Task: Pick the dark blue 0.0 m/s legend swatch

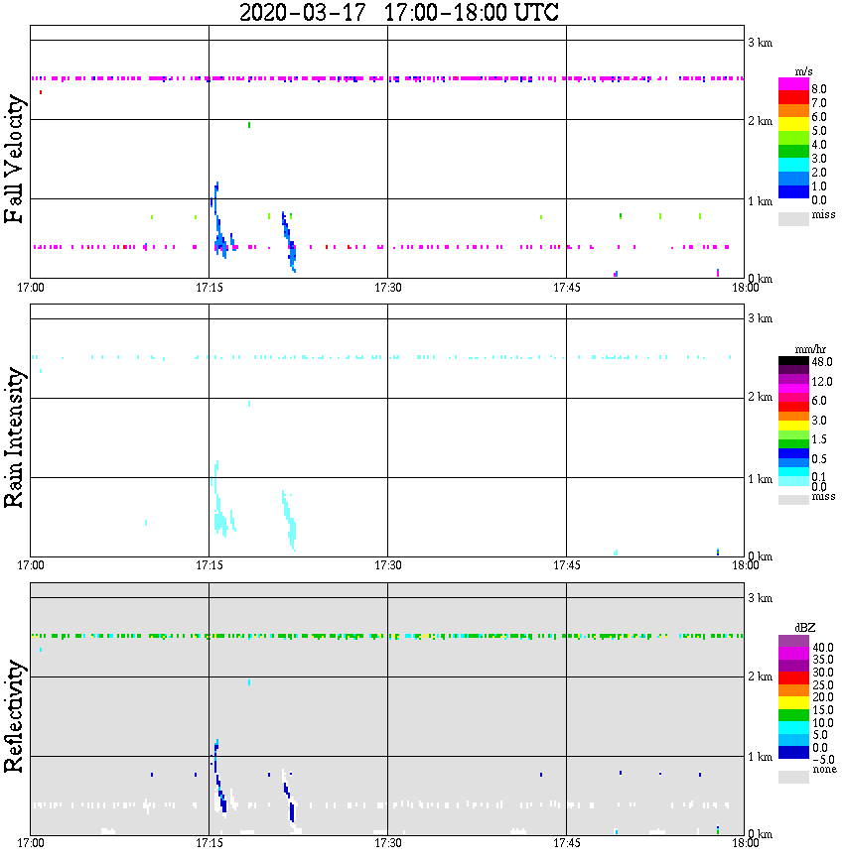Action: (793, 192)
